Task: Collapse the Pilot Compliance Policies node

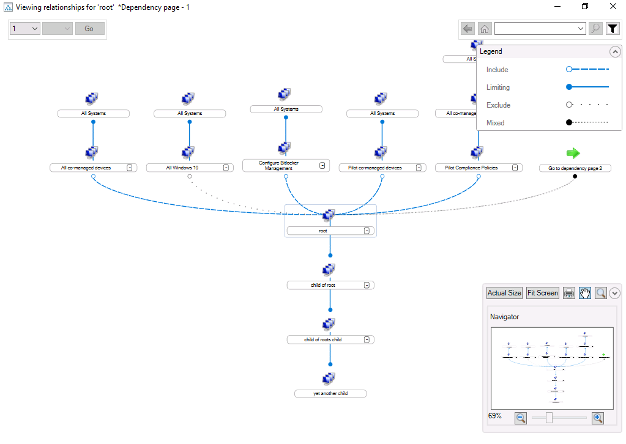Action: (515, 168)
